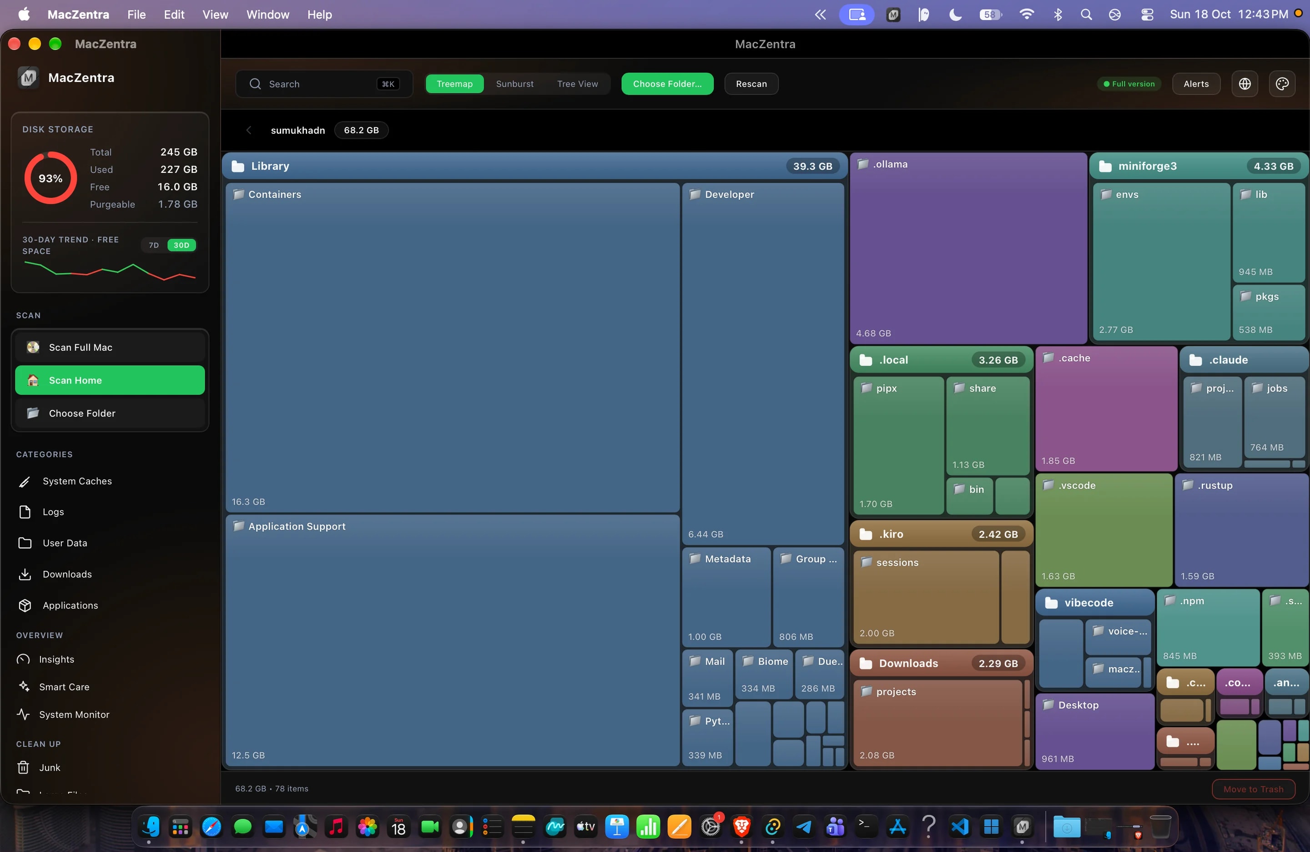Click the Logs document icon

click(x=25, y=512)
